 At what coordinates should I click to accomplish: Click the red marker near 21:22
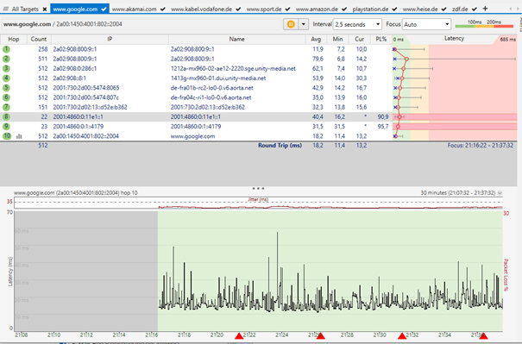click(x=239, y=335)
